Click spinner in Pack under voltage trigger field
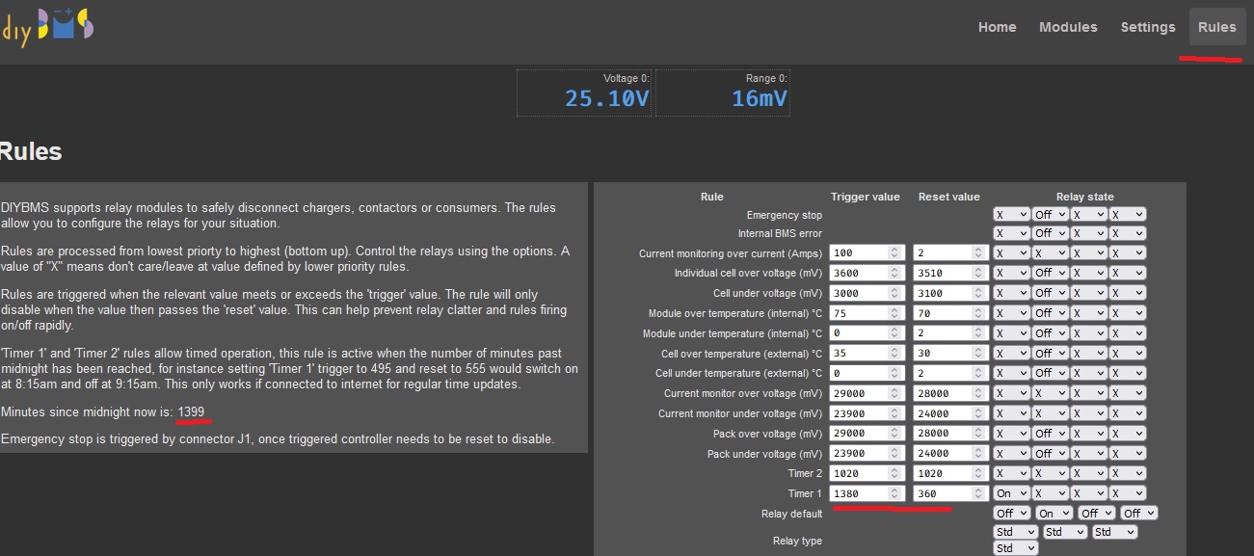Viewport: 1254px width, 556px height. click(x=896, y=453)
